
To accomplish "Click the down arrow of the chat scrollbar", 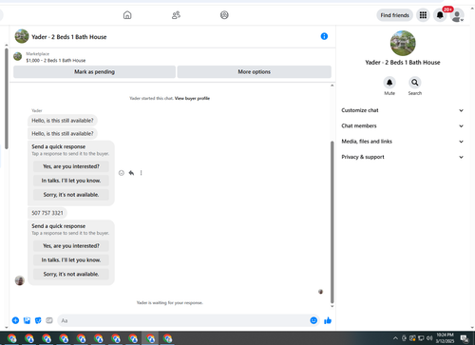I will (332, 306).
